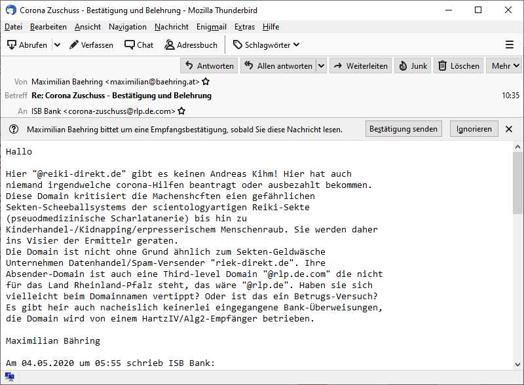This screenshot has height=385, width=524.
Task: Click the Allen antworten double-arrow icon
Action: tap(249, 65)
